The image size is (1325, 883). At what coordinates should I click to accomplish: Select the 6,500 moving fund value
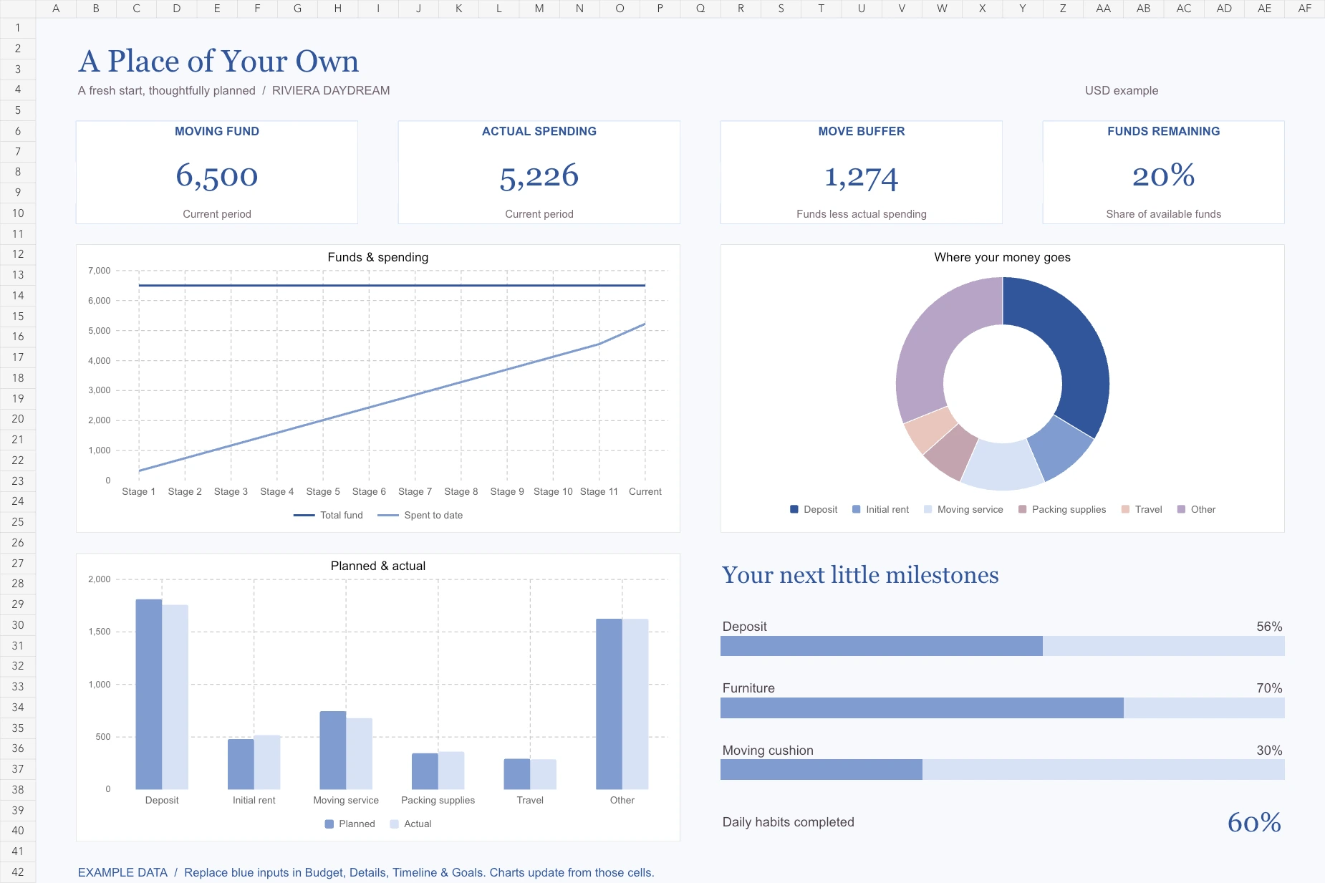(217, 176)
